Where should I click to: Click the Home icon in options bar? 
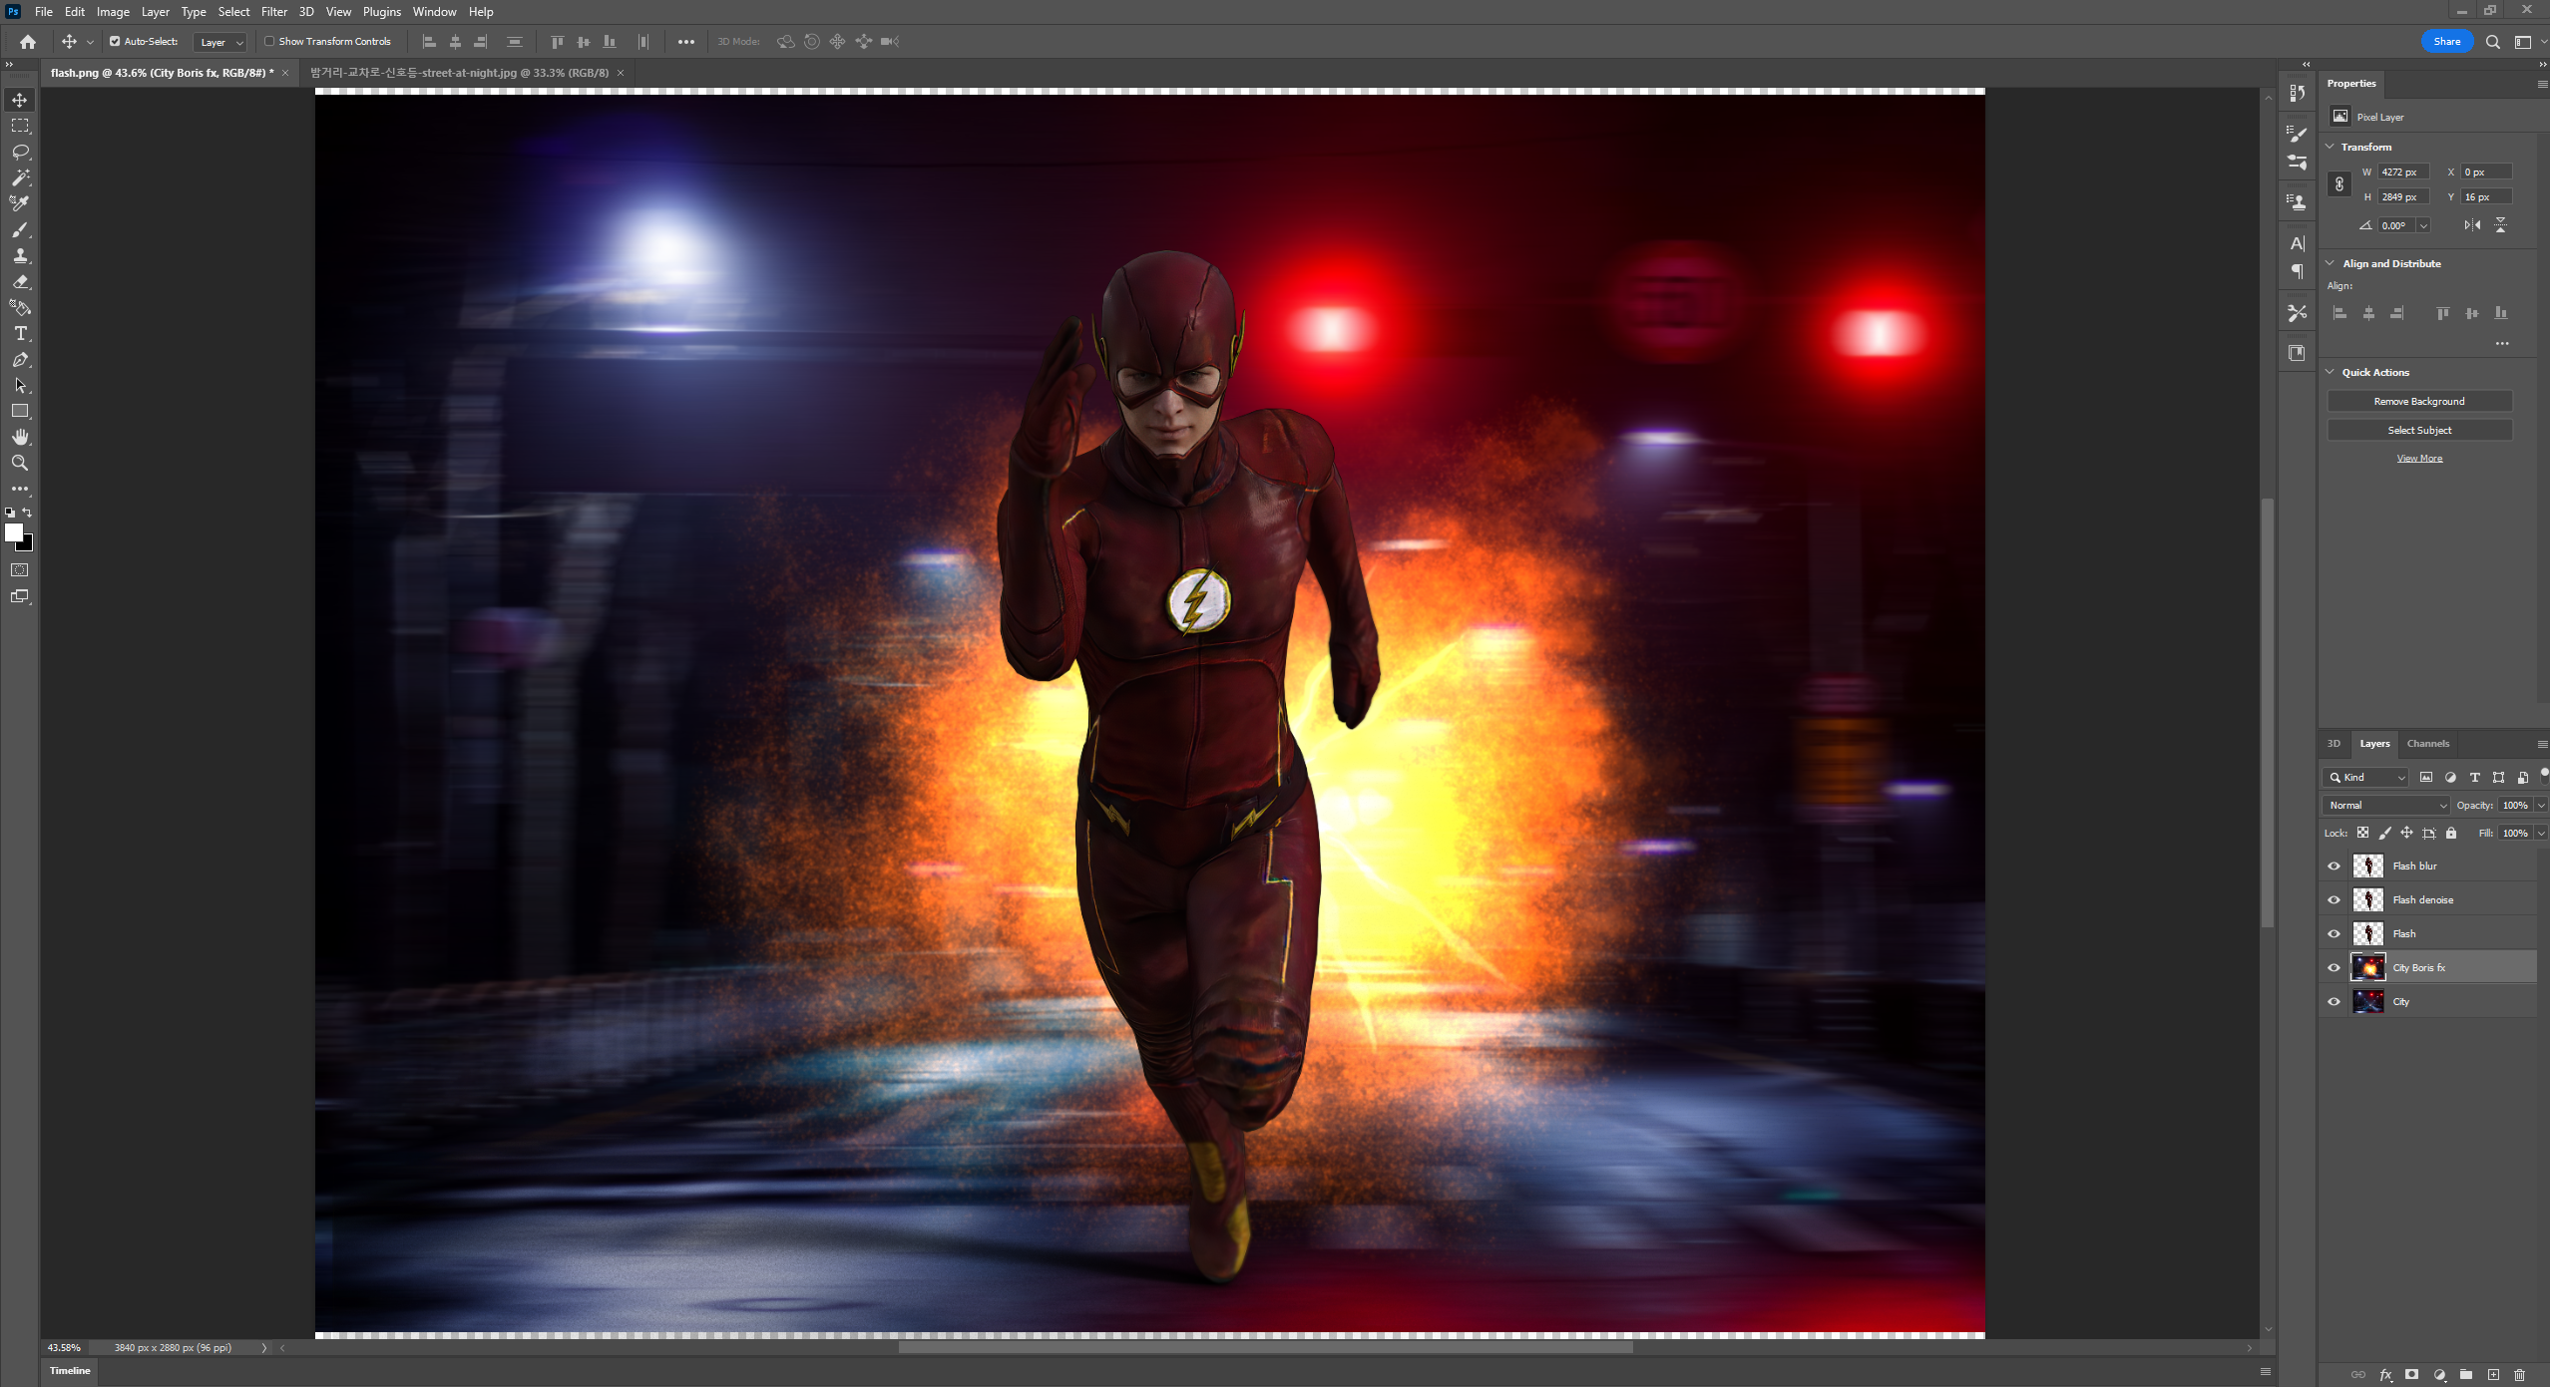click(28, 42)
